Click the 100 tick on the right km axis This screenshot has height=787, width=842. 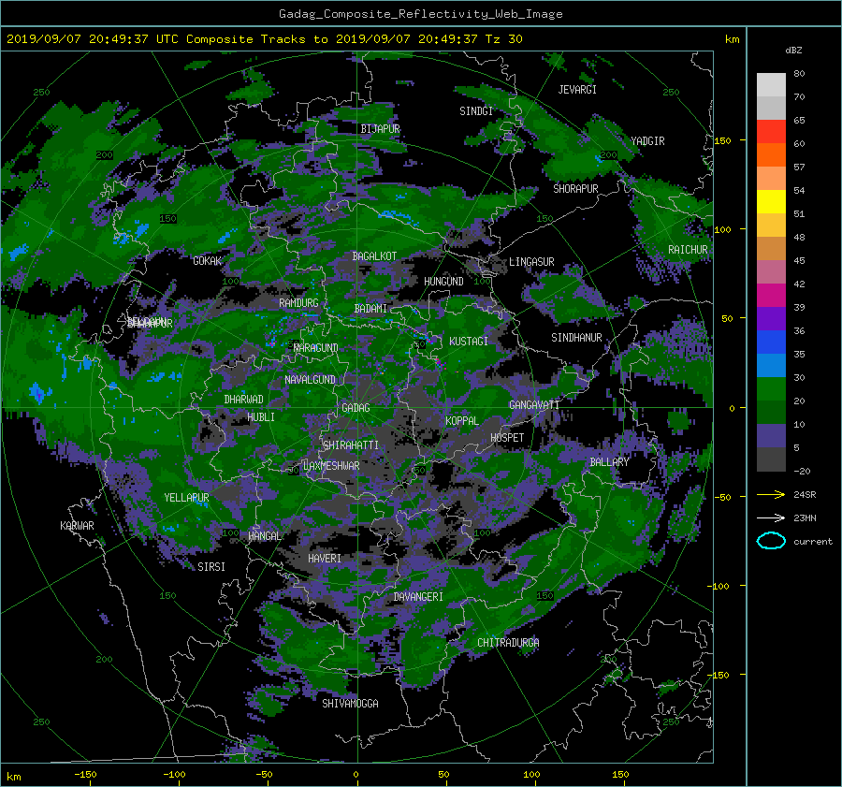point(722,229)
